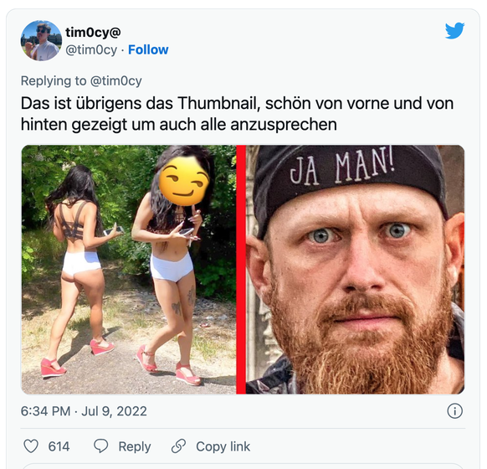Click the smirking emoji covering the face
This screenshot has height=469, width=487.
[x=183, y=181]
